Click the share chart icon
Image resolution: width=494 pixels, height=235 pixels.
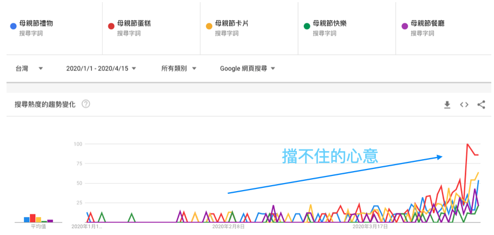[481, 105]
